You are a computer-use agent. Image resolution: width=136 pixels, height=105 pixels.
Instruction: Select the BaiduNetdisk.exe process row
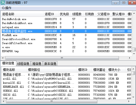coord(67,19)
